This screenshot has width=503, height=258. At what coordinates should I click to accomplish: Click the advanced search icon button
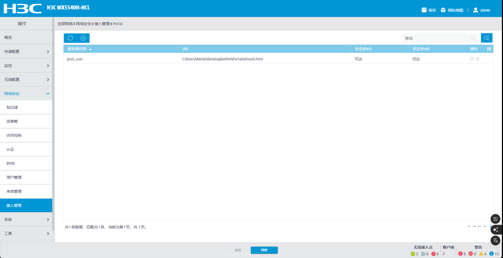[x=486, y=38]
